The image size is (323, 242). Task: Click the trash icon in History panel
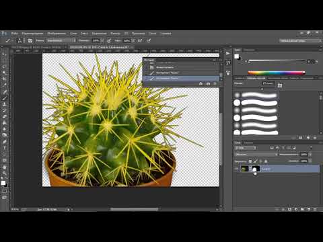click(x=215, y=83)
